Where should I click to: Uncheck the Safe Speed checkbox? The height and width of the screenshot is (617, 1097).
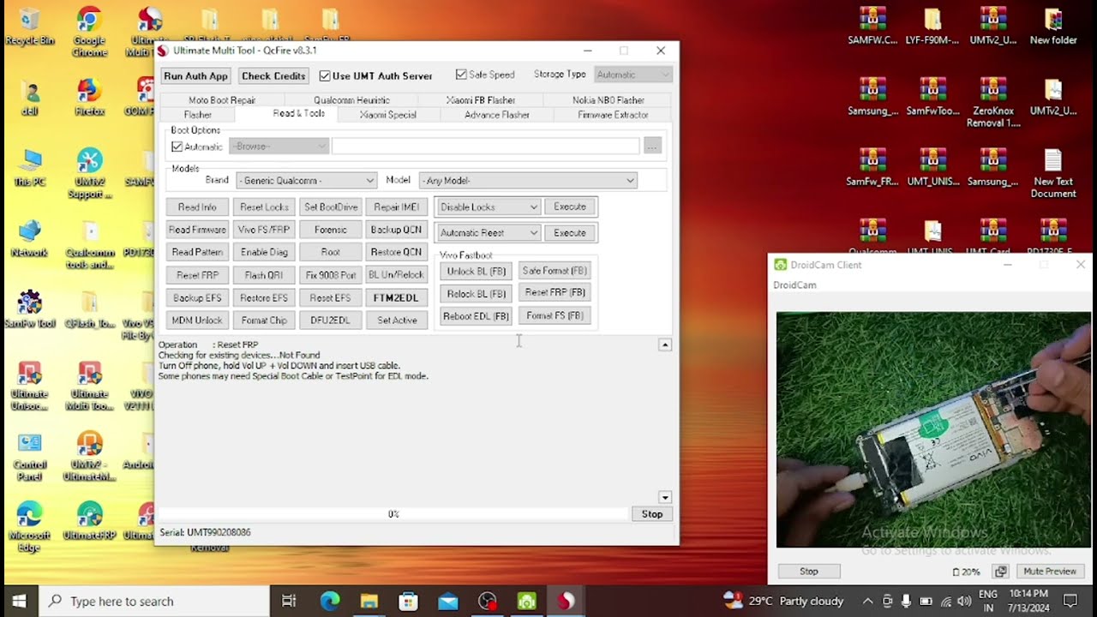point(461,75)
